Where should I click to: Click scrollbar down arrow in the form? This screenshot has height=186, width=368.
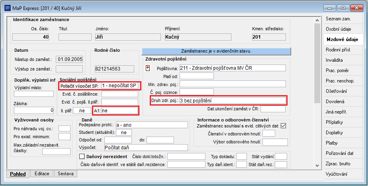click(x=317, y=166)
